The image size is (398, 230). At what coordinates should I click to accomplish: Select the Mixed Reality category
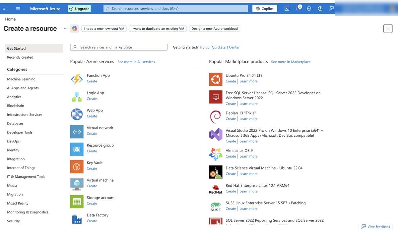(18, 204)
